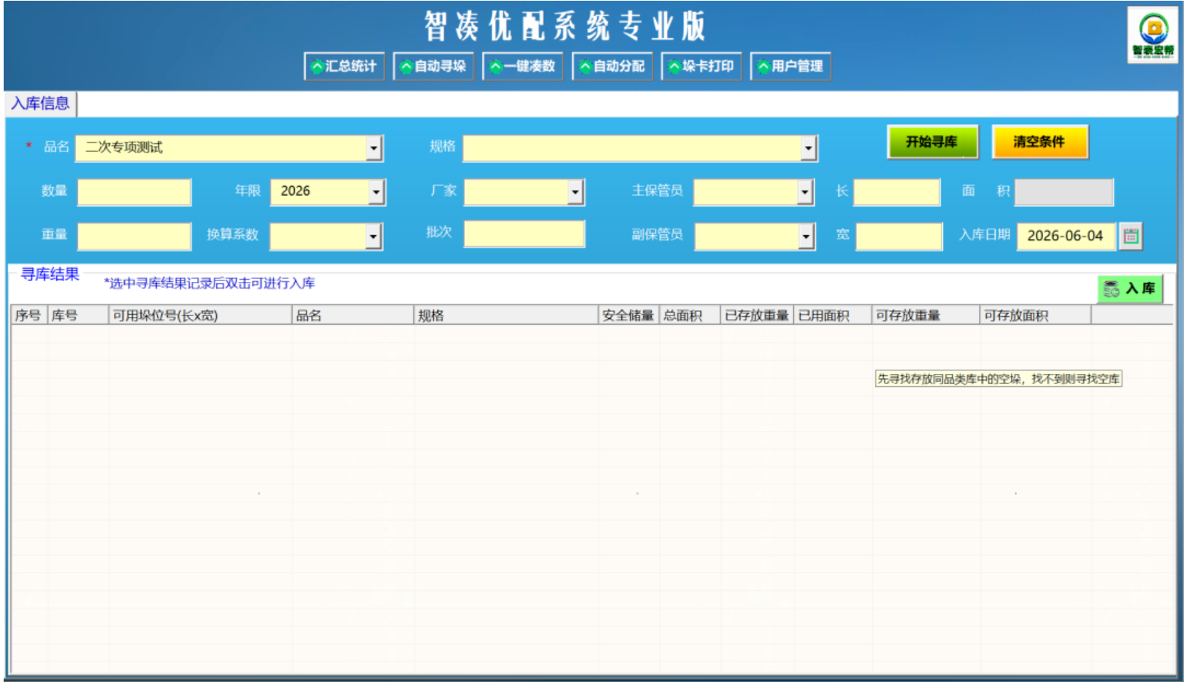Click the 可用垛位号(长x宽) column header

click(x=200, y=315)
